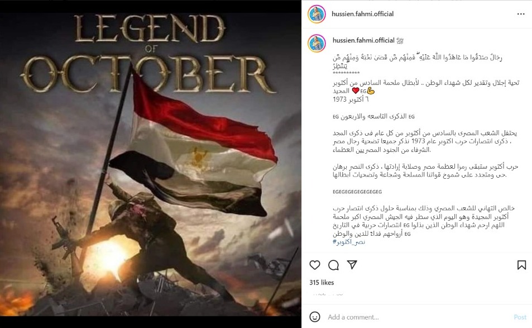Click the caption profile avatar

click(x=317, y=43)
